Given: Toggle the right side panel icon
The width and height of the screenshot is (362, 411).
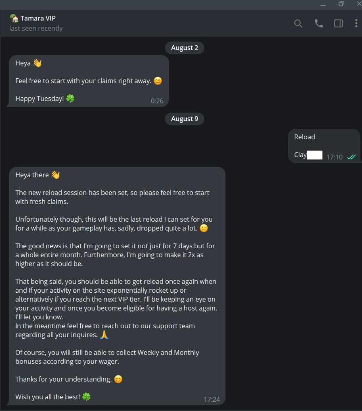Looking at the screenshot, I should coord(339,23).
